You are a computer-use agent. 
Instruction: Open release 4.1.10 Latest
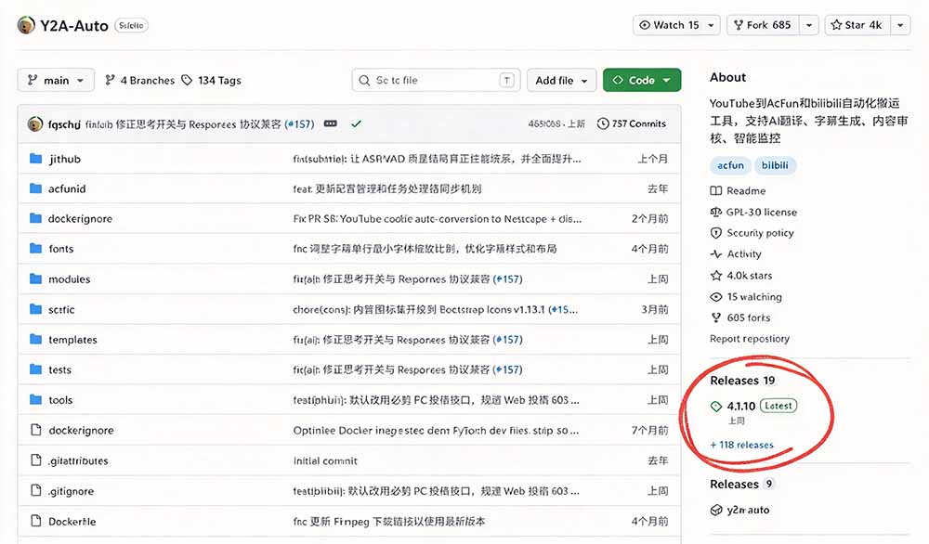[762, 406]
